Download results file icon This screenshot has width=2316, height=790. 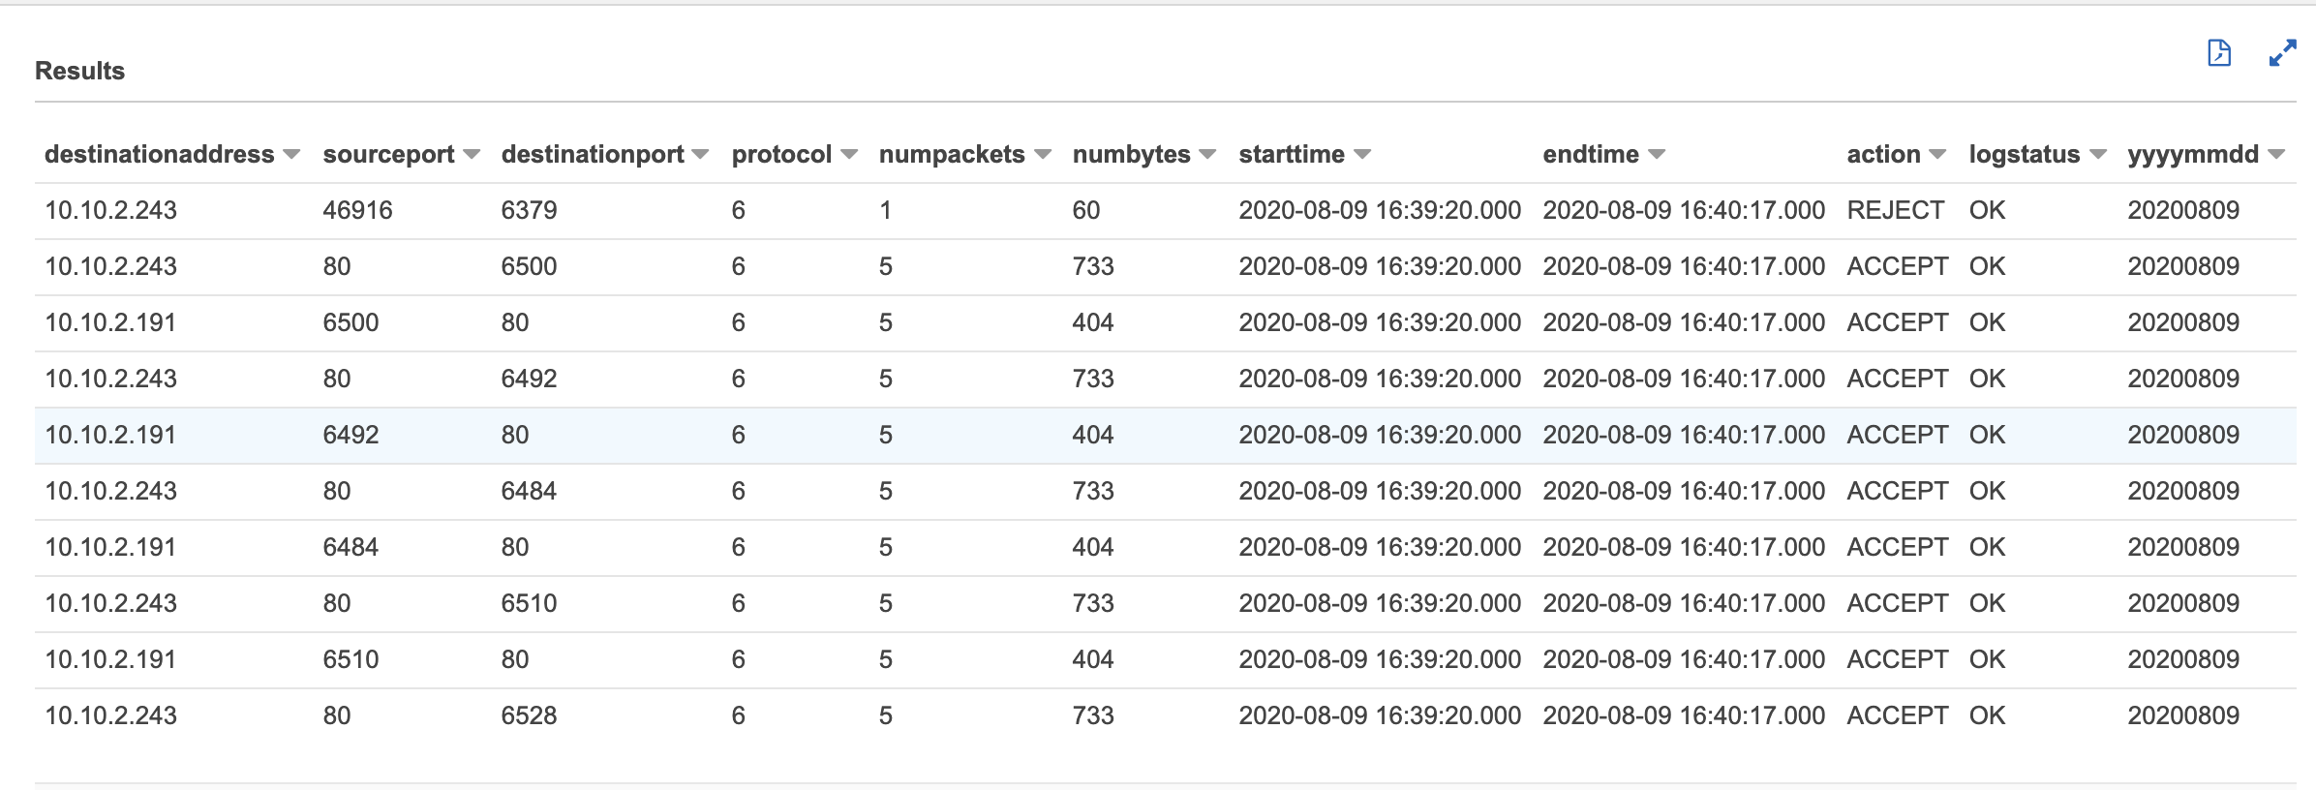tap(2218, 52)
